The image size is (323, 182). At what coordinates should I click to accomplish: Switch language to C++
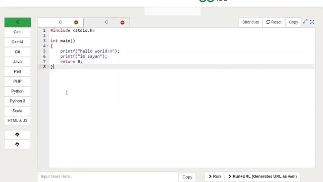click(x=18, y=32)
